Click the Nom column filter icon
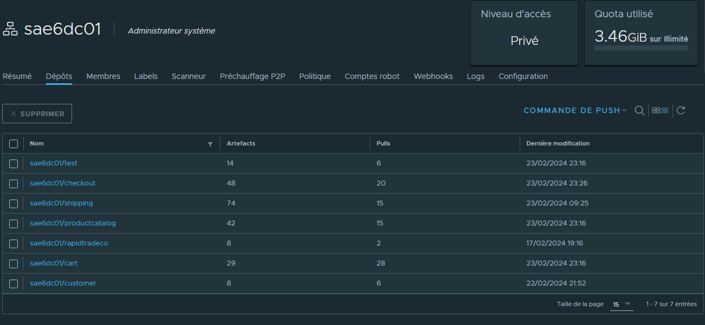 click(210, 144)
